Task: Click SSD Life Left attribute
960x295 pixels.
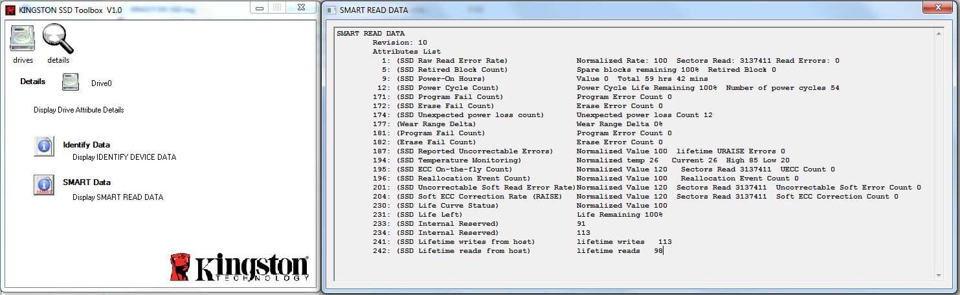Action: (x=517, y=214)
